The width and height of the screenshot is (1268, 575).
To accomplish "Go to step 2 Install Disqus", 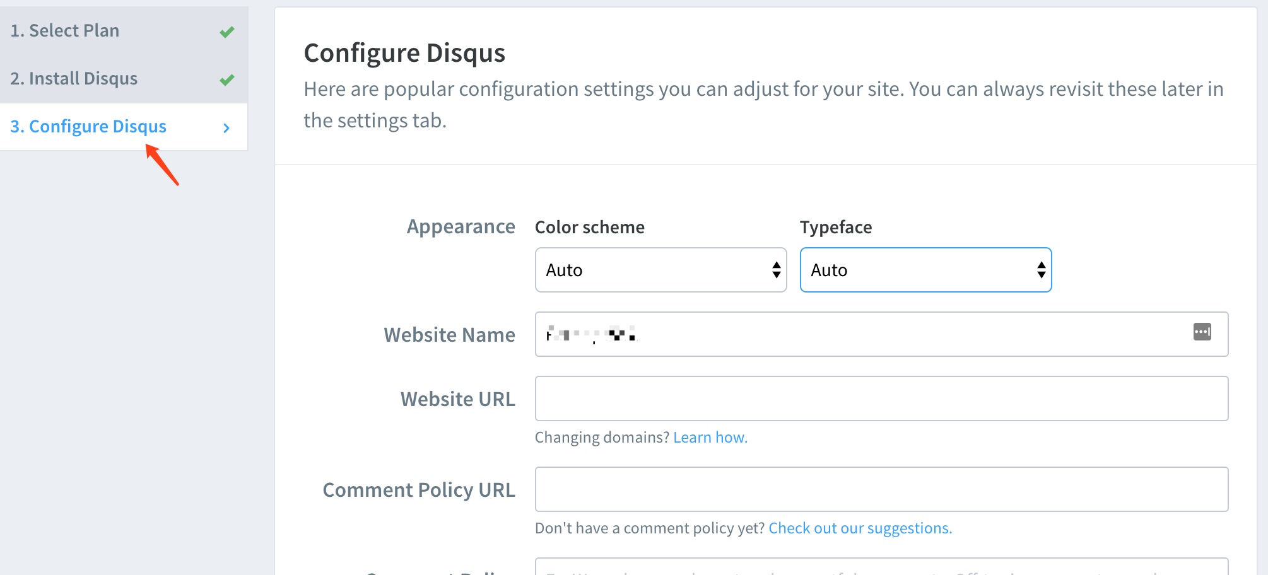I will click(74, 79).
